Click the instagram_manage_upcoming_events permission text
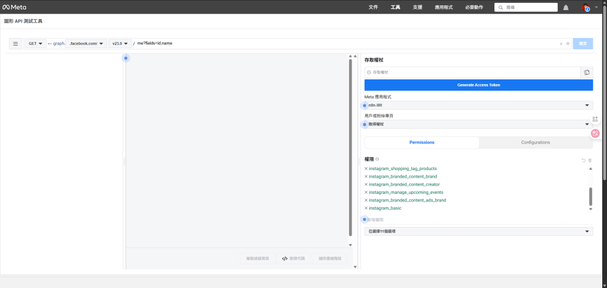 click(406, 193)
